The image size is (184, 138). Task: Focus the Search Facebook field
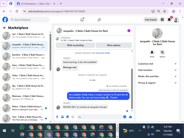pos(29,20)
